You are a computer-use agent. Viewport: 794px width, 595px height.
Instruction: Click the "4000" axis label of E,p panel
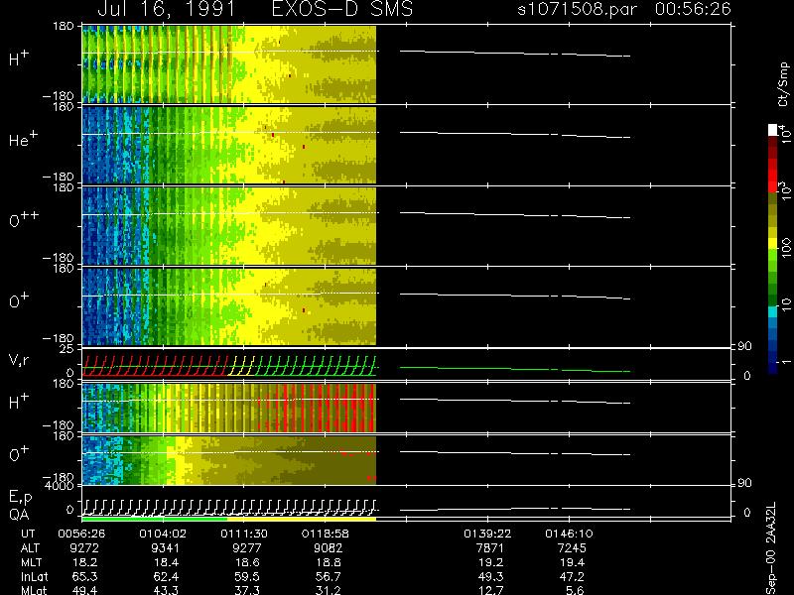tap(61, 486)
